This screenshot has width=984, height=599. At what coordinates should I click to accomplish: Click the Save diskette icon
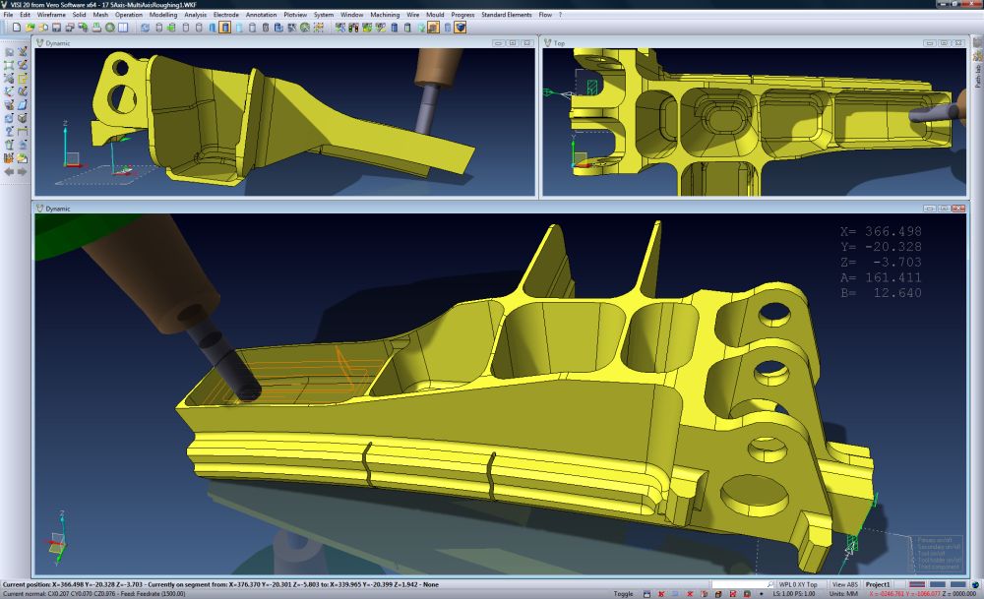click(x=56, y=27)
